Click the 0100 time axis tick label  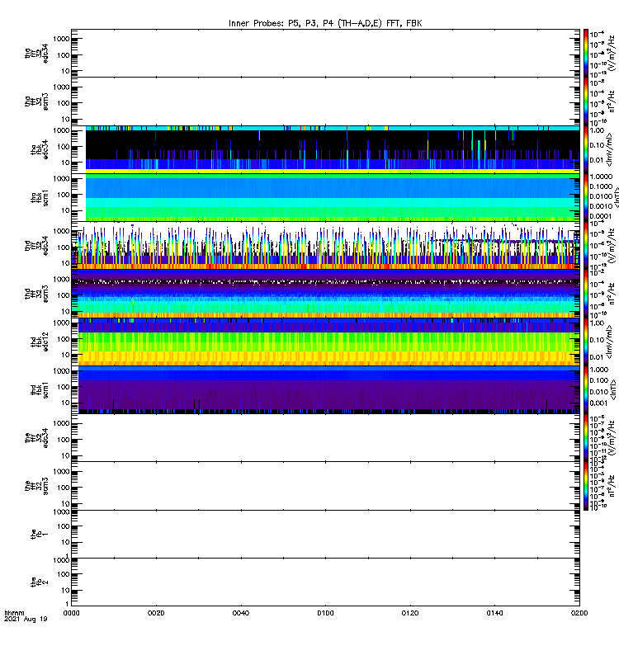coord(325,613)
